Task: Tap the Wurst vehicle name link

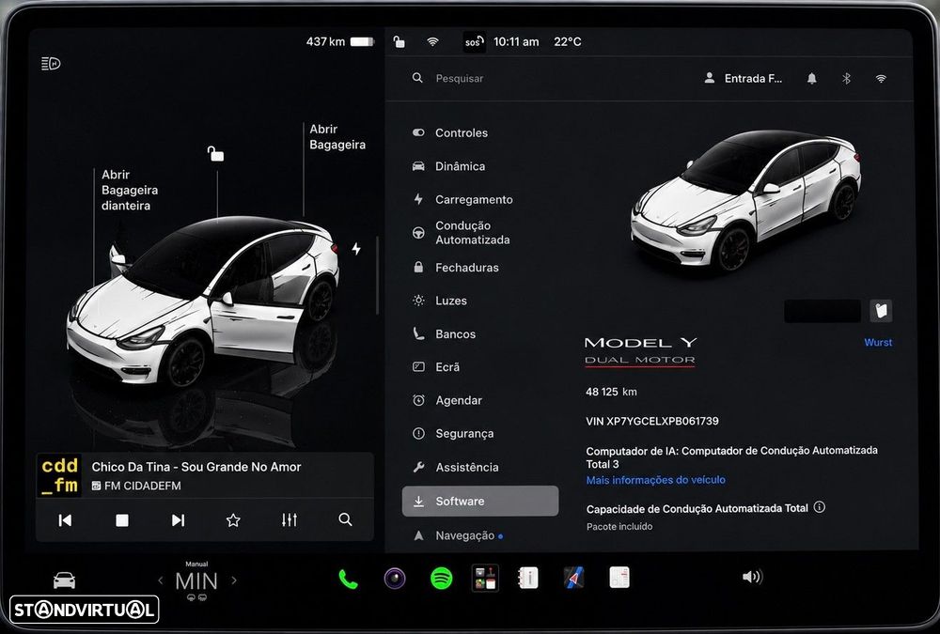Action: pyautogui.click(x=878, y=343)
